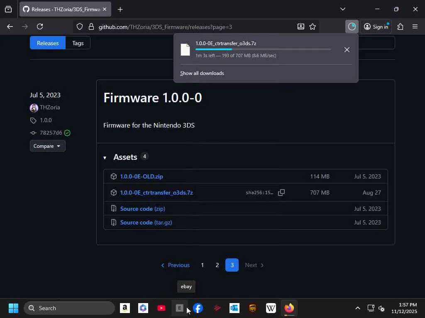
Task: Go to releases page 1
Action: click(202, 265)
